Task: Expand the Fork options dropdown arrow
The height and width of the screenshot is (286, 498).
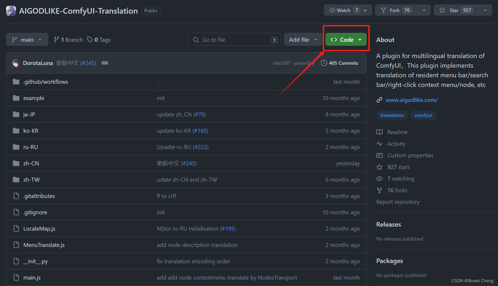Action: pyautogui.click(x=424, y=10)
